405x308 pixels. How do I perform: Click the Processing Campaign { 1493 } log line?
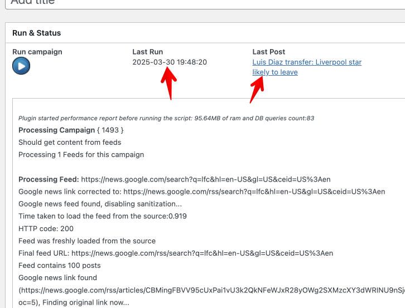(71, 130)
